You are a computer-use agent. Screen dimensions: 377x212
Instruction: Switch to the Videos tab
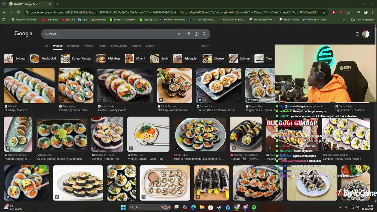pyautogui.click(x=88, y=46)
